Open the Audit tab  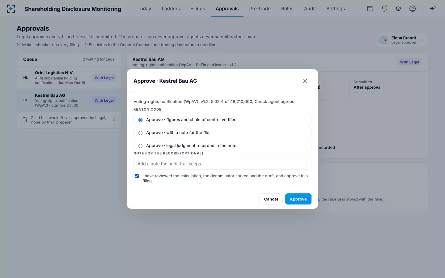click(310, 9)
